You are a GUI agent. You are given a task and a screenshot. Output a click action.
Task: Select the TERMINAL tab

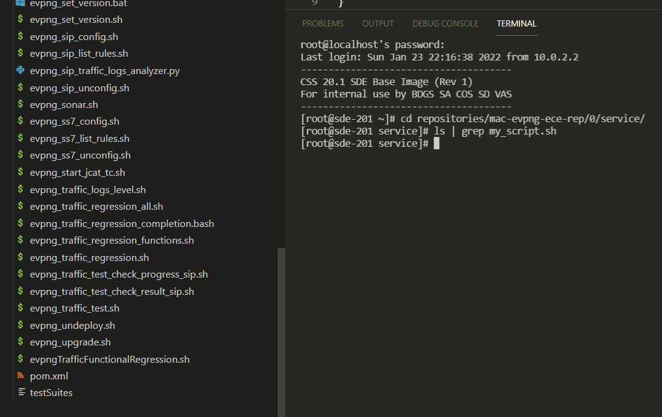(x=516, y=23)
